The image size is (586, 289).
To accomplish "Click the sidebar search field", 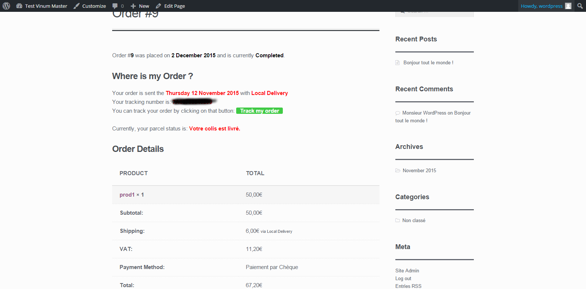I will click(435, 14).
